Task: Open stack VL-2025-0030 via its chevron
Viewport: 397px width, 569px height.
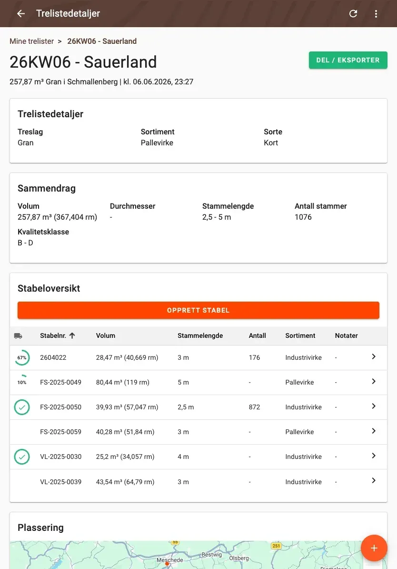Action: (x=373, y=456)
